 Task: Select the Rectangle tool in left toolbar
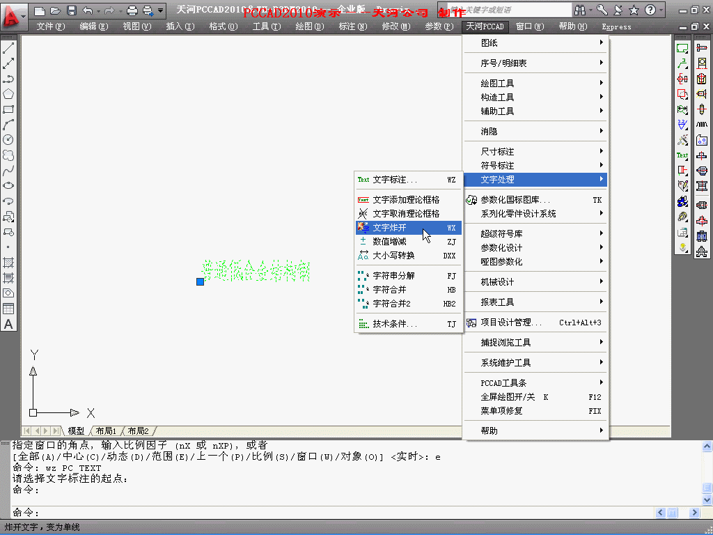point(8,109)
